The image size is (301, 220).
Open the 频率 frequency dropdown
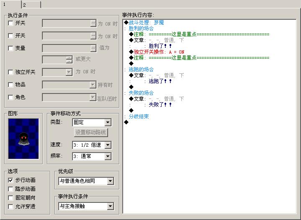point(108,156)
